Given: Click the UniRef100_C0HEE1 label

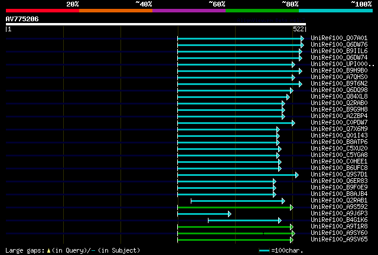Looking at the screenshot, I should (339, 162).
